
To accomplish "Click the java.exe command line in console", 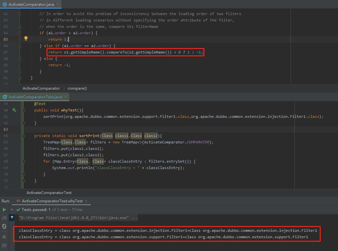I will coord(78,218).
